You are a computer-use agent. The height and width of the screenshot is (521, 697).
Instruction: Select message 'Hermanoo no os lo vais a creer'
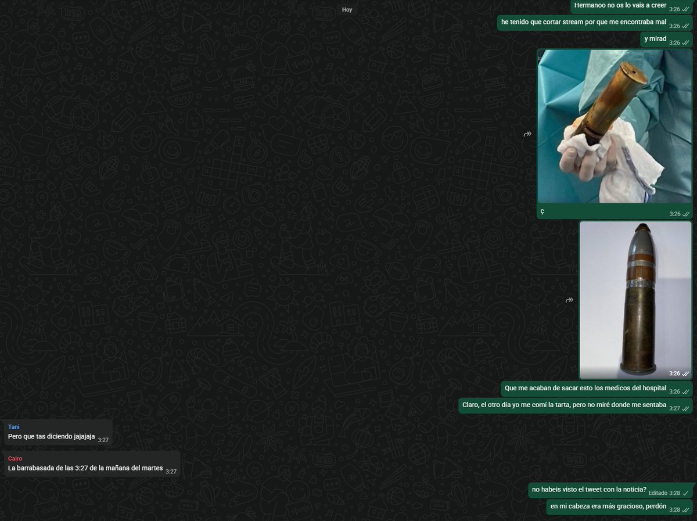click(631, 6)
